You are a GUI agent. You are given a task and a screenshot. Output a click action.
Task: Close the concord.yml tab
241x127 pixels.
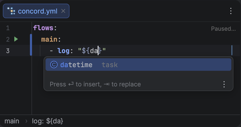(63, 11)
